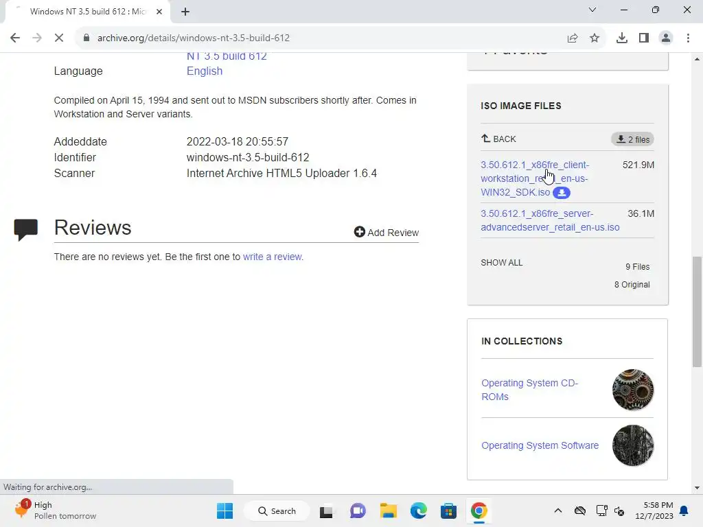Open the Chat app on taskbar
The image size is (703, 527).
357,511
